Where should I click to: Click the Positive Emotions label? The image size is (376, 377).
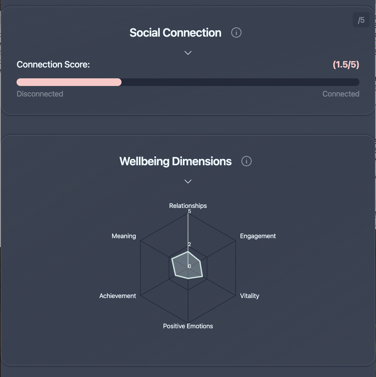click(188, 326)
